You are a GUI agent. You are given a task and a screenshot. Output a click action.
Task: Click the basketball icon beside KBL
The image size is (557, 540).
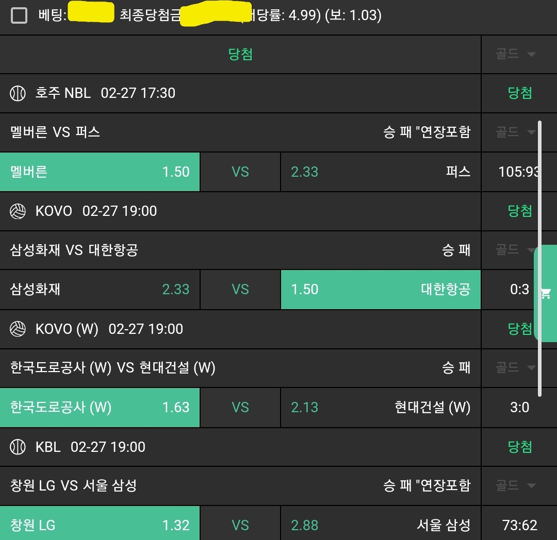click(18, 447)
